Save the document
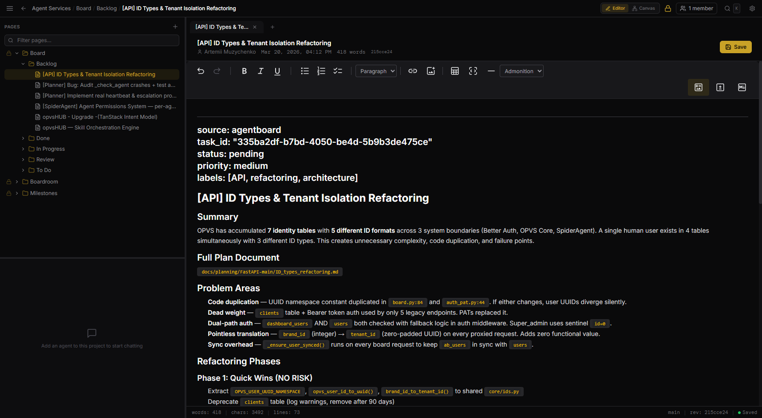This screenshot has height=418, width=762. click(736, 47)
